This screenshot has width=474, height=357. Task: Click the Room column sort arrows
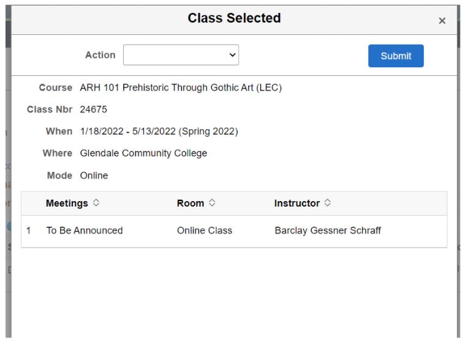(x=212, y=204)
